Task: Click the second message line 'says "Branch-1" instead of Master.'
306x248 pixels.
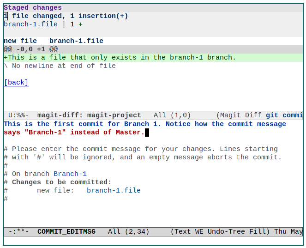Action: coord(74,133)
